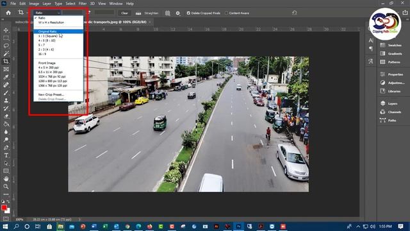Screen dimensions: 410x231
Task: Toggle Delete Cropped Pixels checkbox
Action: [x=188, y=13]
